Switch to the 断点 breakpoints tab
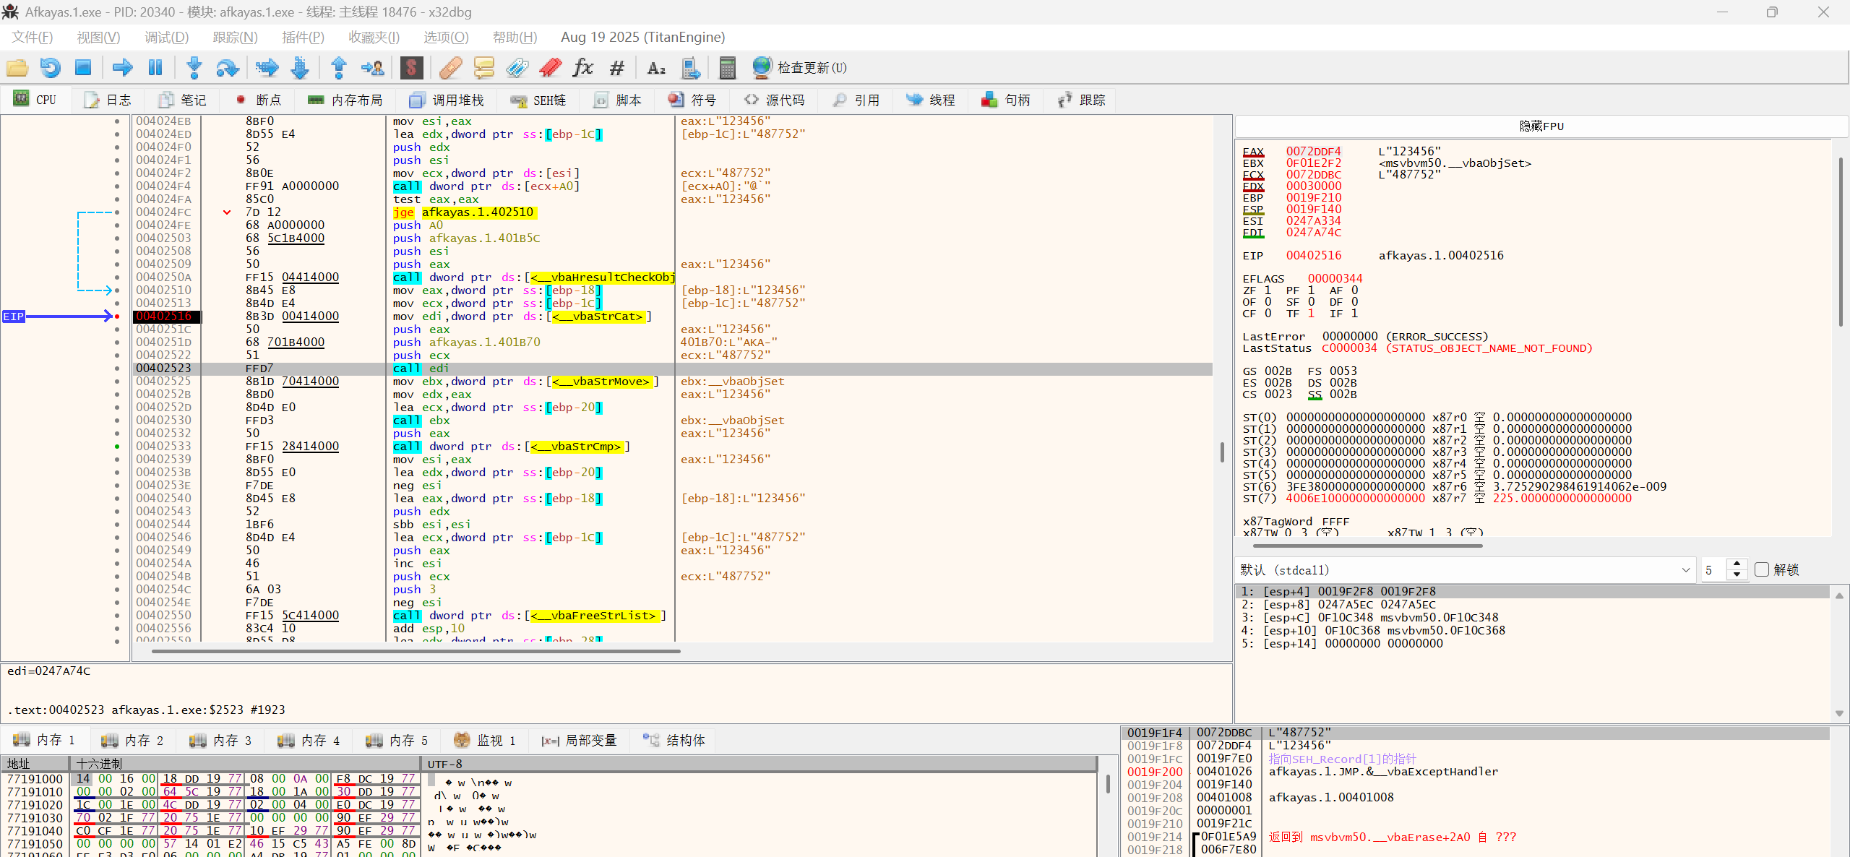 (x=259, y=100)
